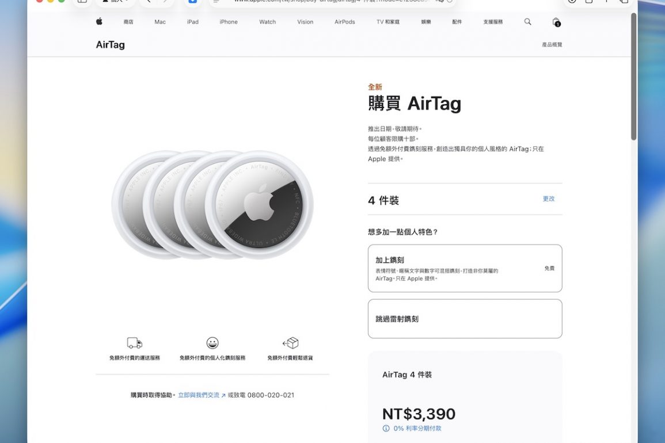665x443 pixels.
Task: Click the easy returns box icon
Action: [291, 343]
